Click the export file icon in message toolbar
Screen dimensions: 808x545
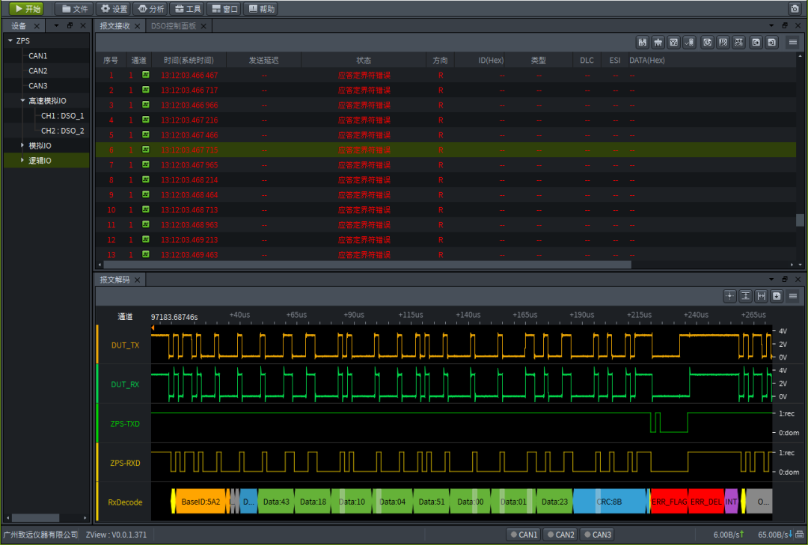tap(756, 43)
